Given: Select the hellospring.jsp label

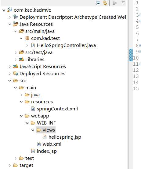Looking at the screenshot, I should coord(65,137).
